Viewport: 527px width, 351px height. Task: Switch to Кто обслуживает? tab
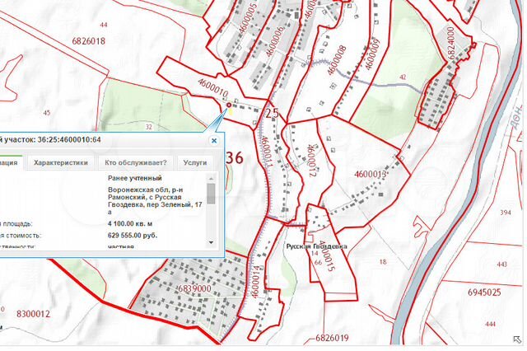[136, 163]
